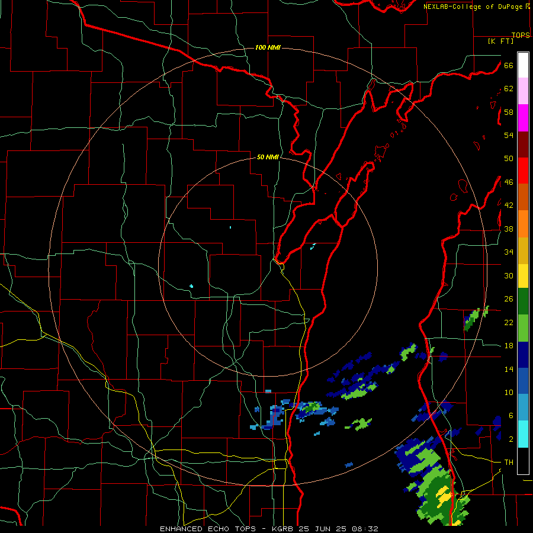533x533 pixels.
Task: Click the legend value '38'
Action: (509, 229)
